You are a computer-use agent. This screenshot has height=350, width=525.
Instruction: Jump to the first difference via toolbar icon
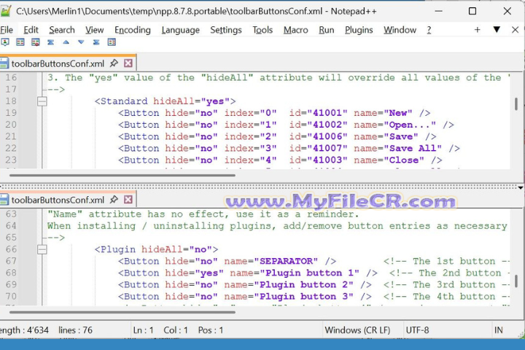pos(50,42)
